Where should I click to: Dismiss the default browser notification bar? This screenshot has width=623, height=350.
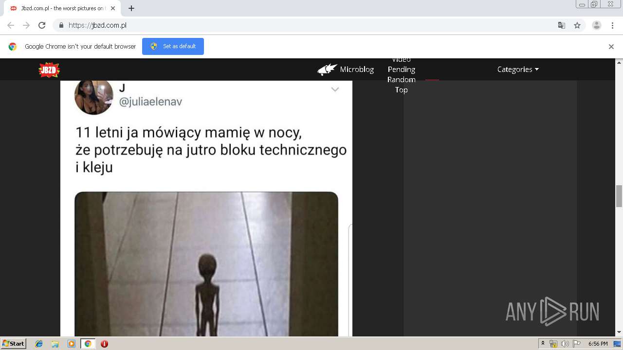611,47
